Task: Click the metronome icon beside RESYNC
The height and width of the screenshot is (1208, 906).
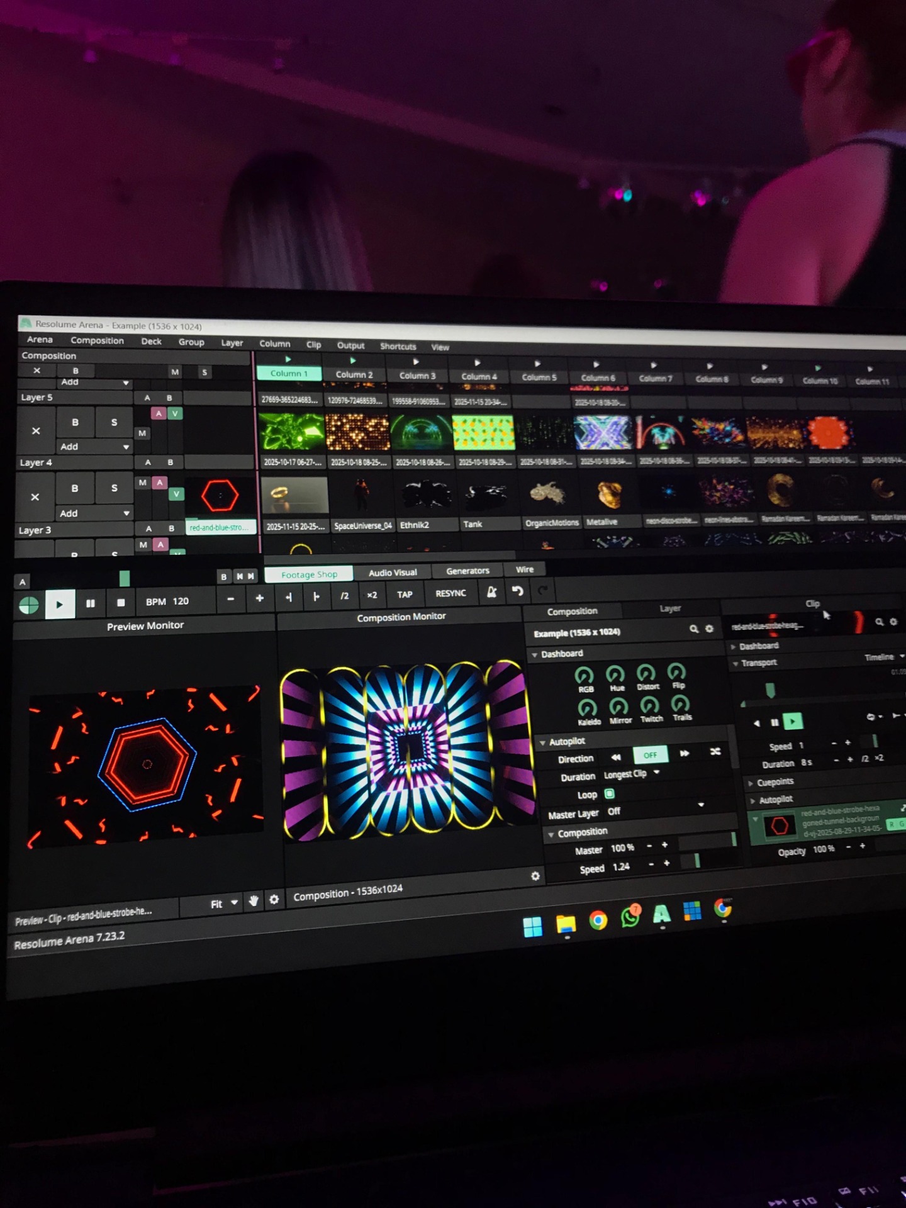Action: tap(491, 592)
